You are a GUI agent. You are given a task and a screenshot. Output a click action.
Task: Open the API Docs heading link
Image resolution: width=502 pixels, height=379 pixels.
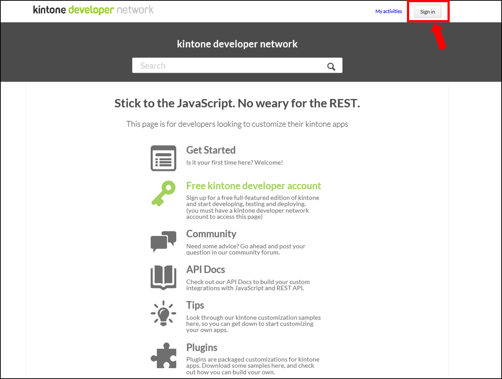[205, 269]
